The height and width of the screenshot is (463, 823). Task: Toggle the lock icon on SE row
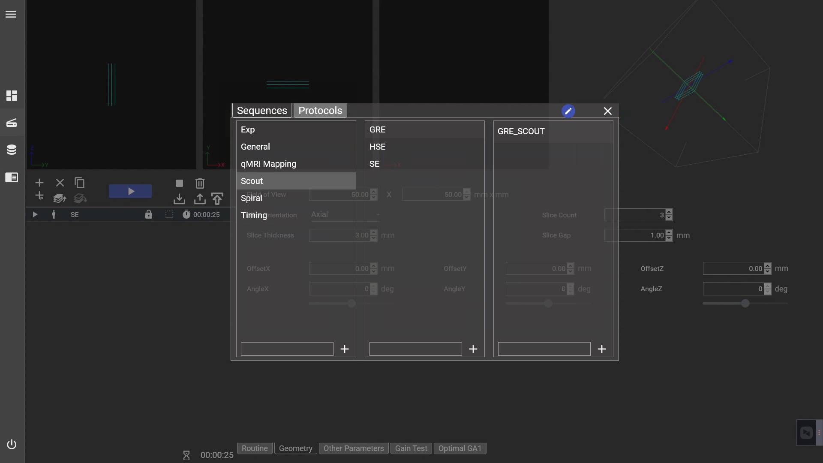coord(148,214)
